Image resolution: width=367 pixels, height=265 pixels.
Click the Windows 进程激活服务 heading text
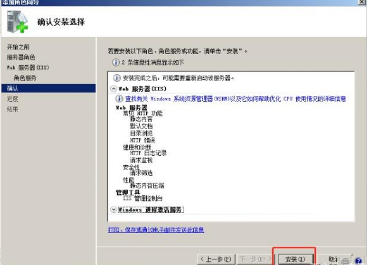pyautogui.click(x=151, y=210)
